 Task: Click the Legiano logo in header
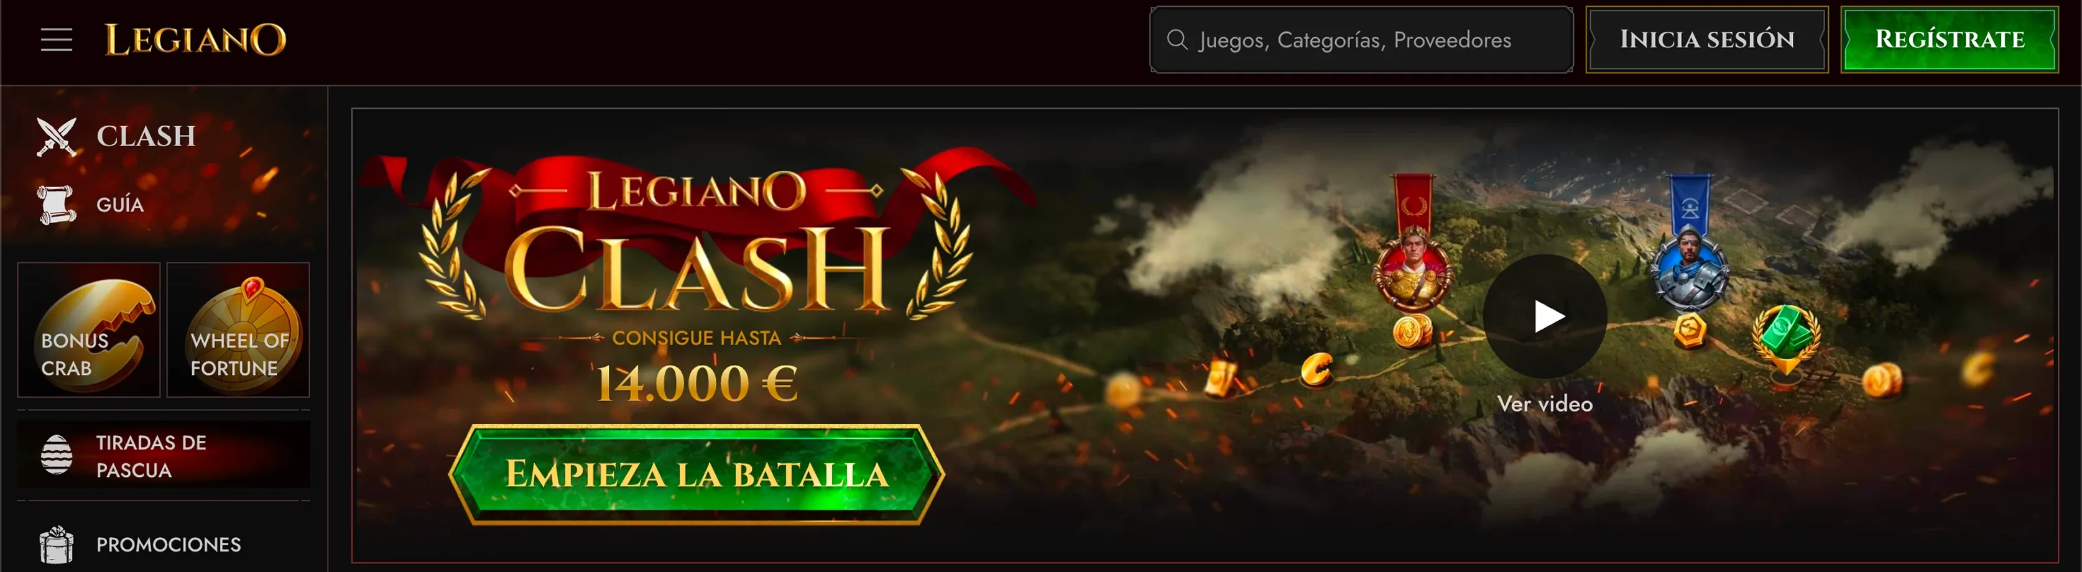[x=196, y=40]
